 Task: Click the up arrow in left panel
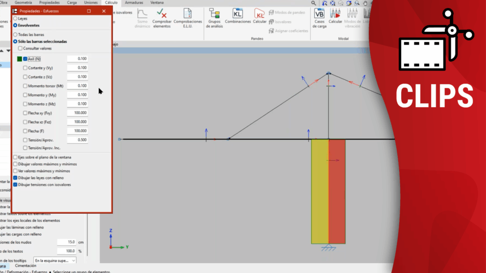point(2,51)
